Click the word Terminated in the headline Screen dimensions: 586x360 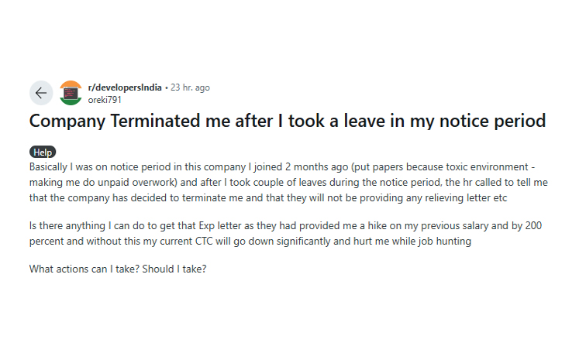[155, 121]
